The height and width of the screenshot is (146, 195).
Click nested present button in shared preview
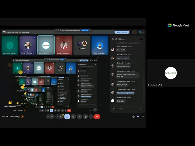(51, 110)
